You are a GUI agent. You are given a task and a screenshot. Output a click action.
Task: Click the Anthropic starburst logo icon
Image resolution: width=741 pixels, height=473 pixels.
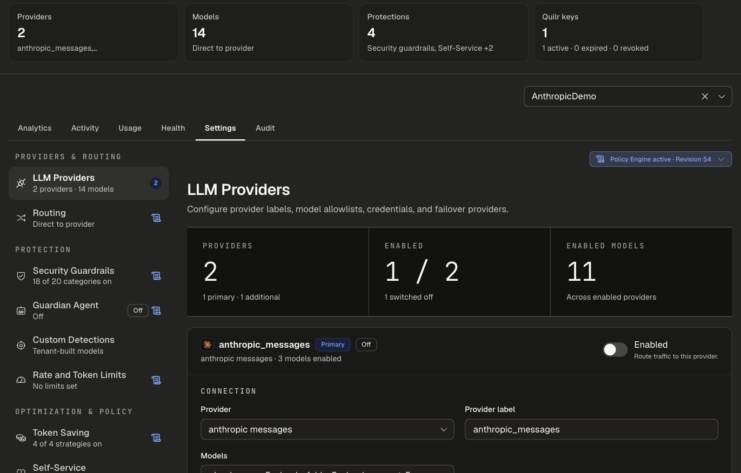click(207, 344)
